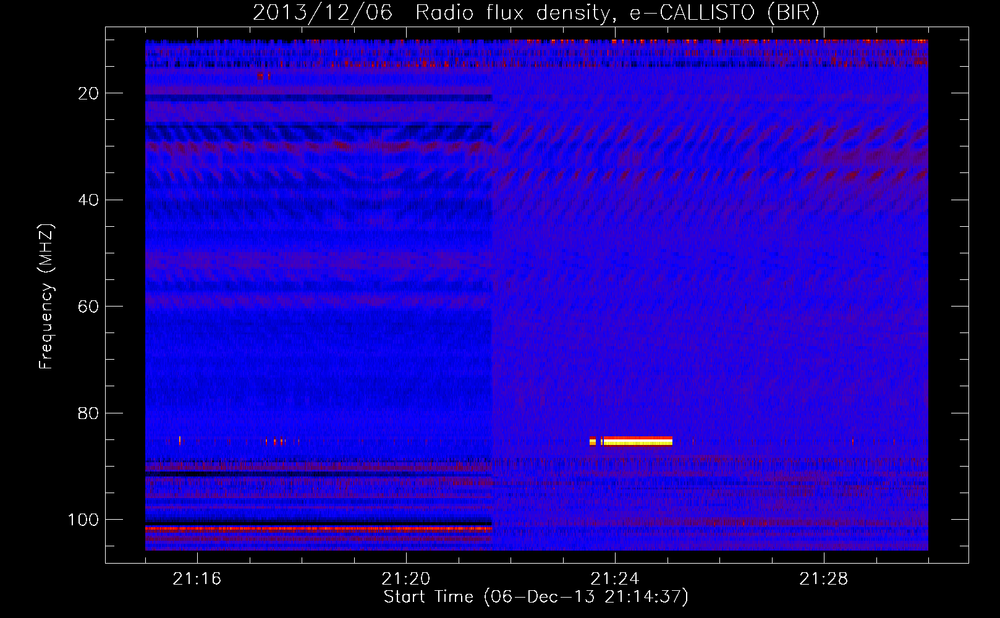Click the red horizontal band near 102 MHz
The image size is (1000, 618).
coord(319,529)
